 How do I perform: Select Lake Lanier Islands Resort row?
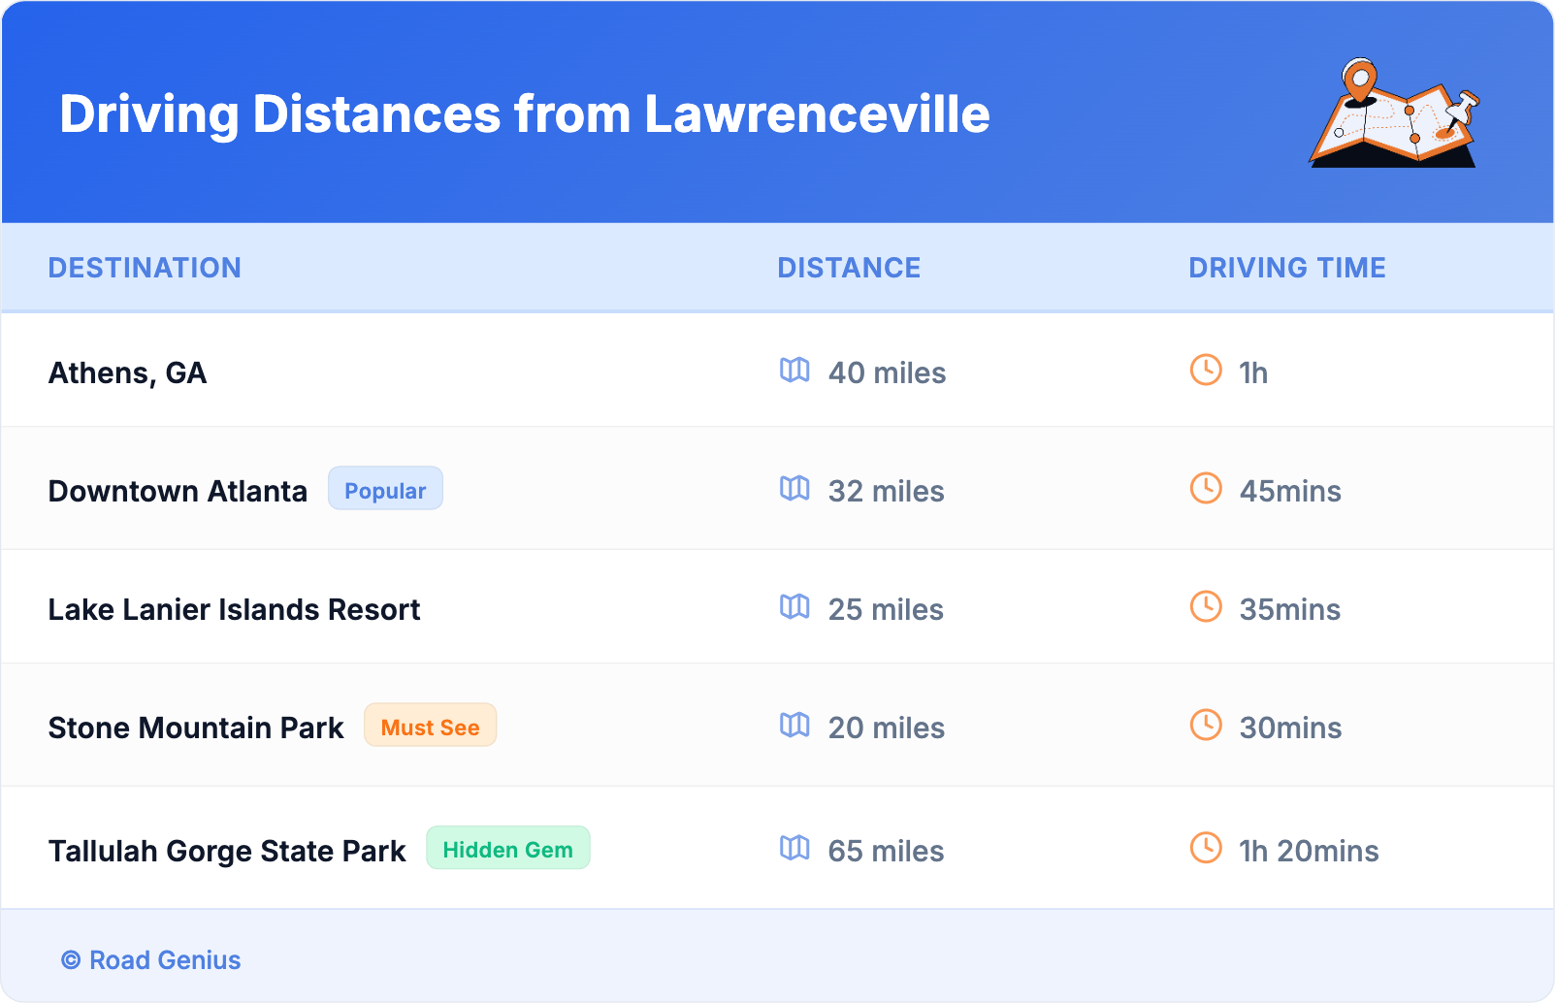[x=234, y=609]
